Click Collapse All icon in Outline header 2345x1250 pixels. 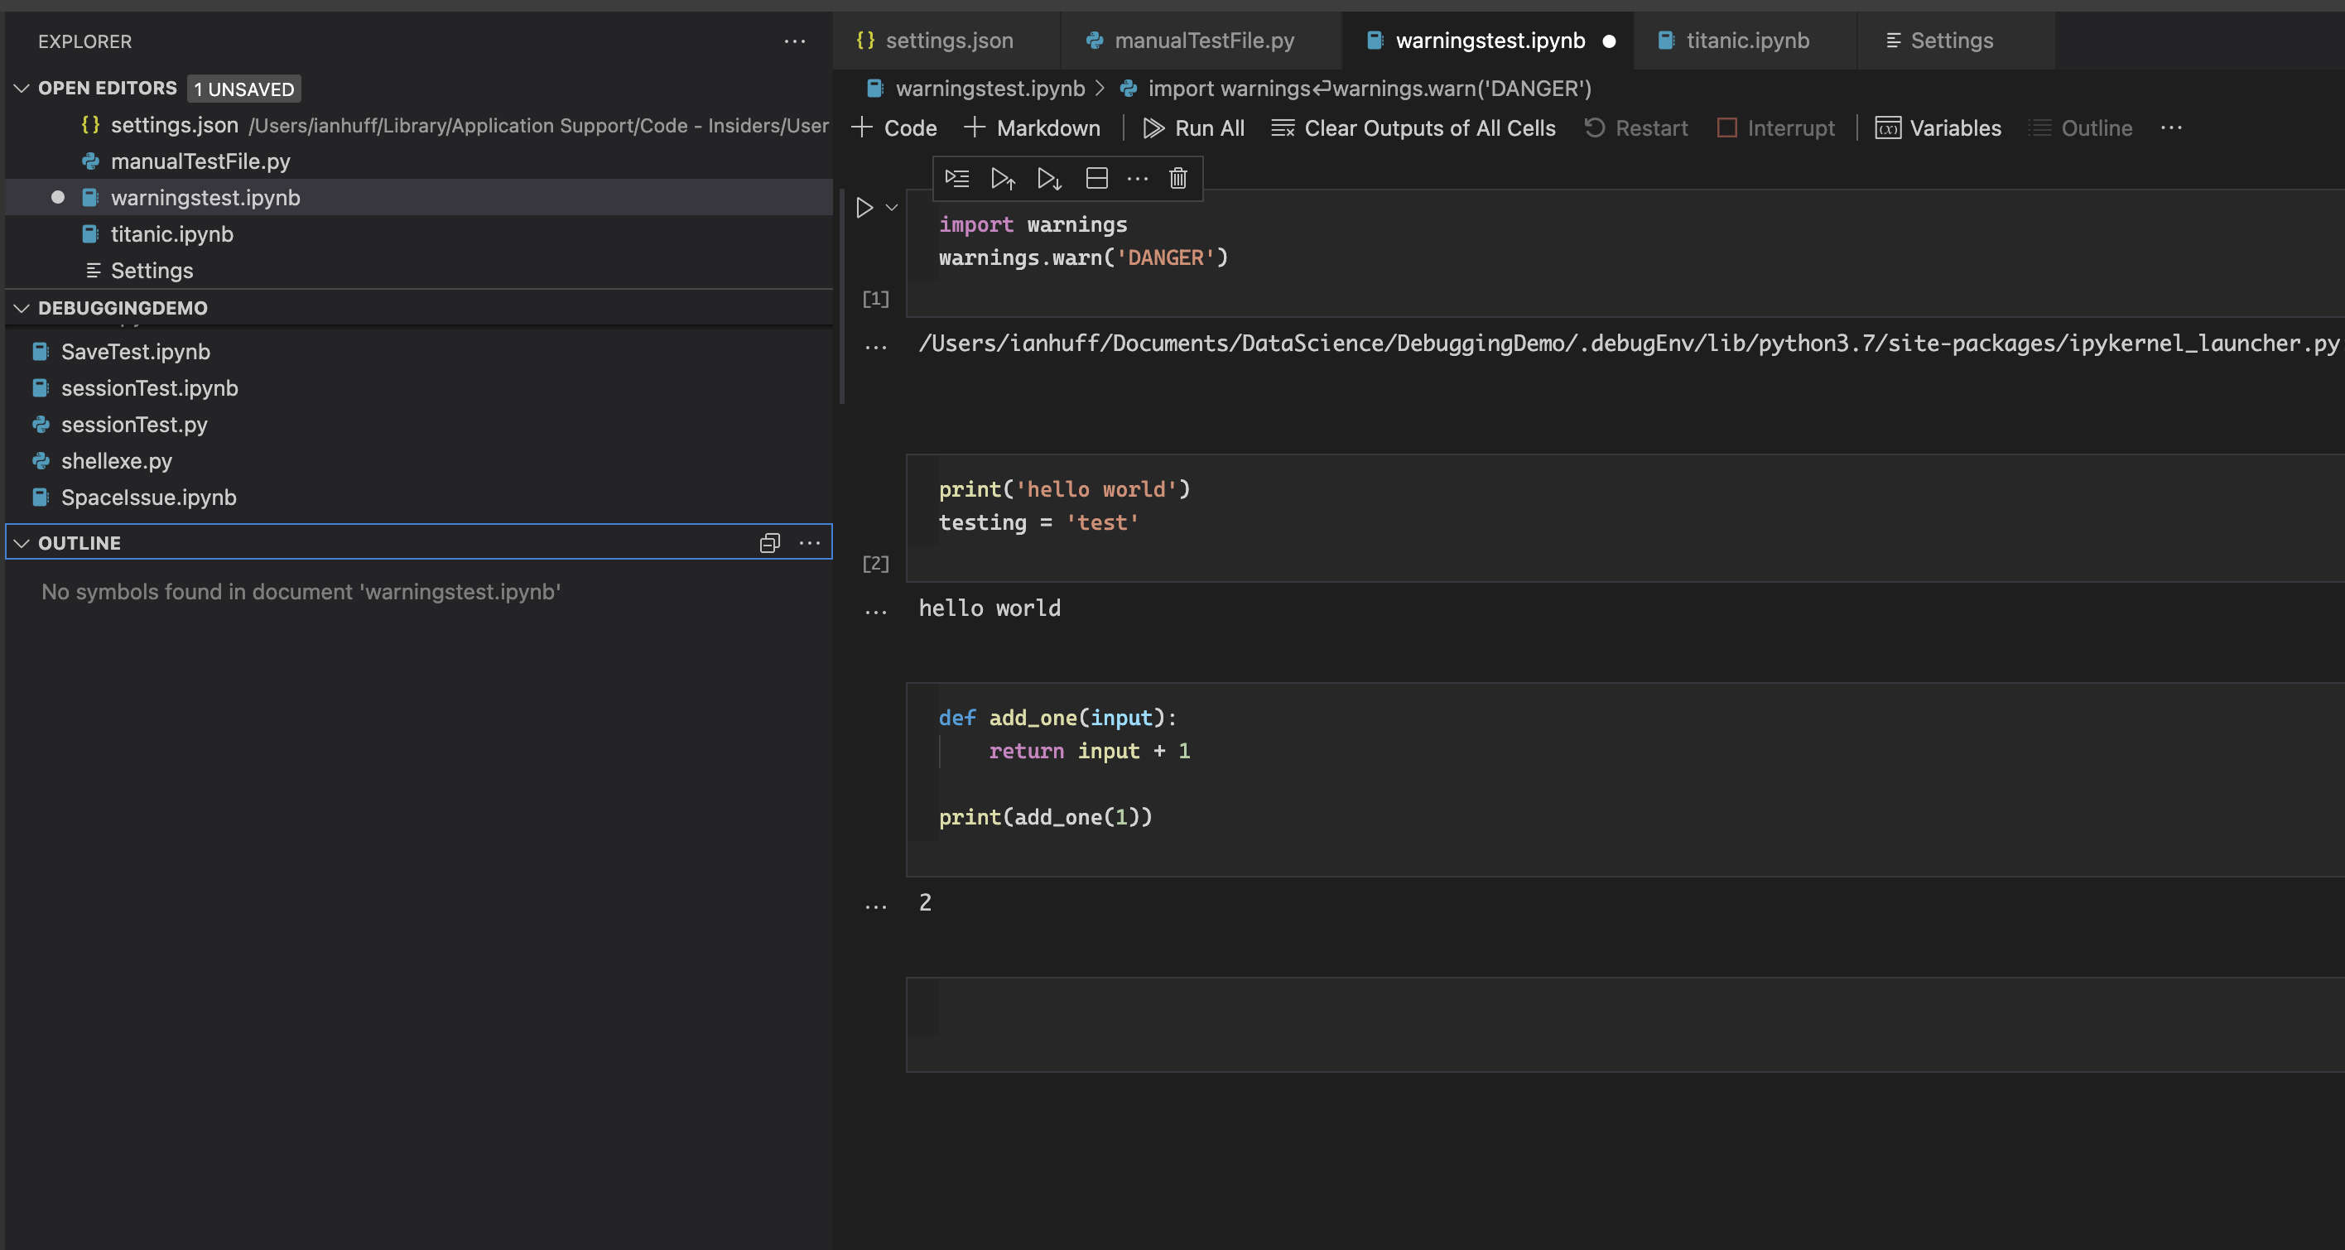coord(769,543)
